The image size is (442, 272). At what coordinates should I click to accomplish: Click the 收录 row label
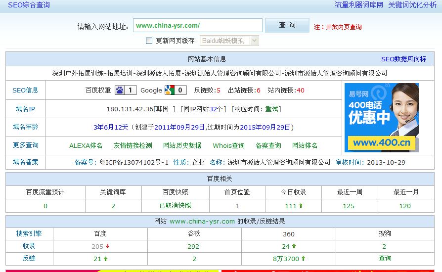29,246
